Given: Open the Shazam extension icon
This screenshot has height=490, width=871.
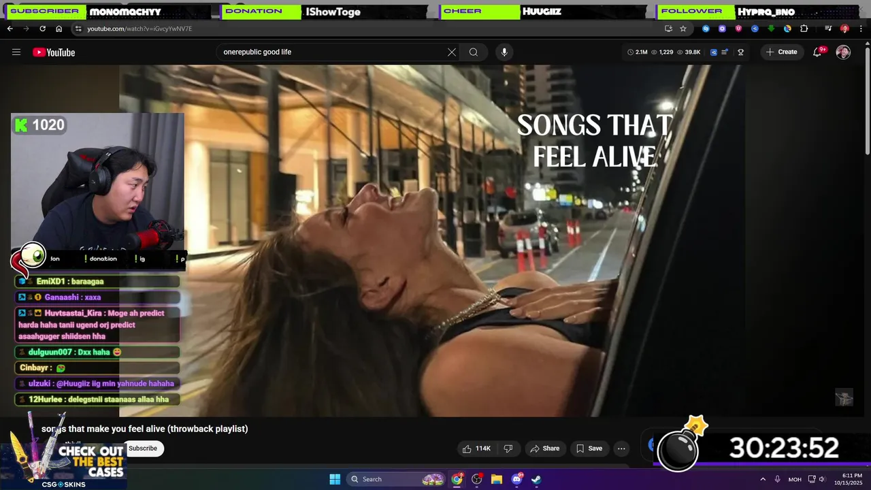Looking at the screenshot, I should click(706, 29).
